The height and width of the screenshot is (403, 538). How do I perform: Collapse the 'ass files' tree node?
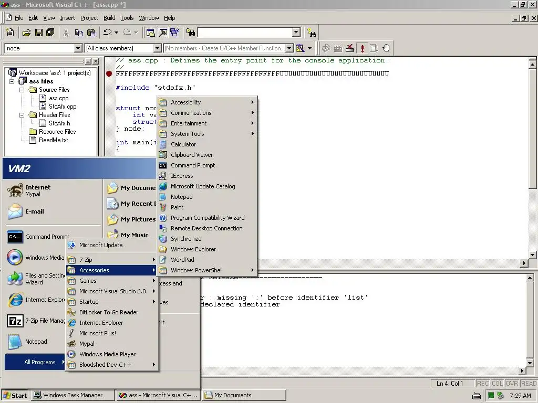(12, 81)
